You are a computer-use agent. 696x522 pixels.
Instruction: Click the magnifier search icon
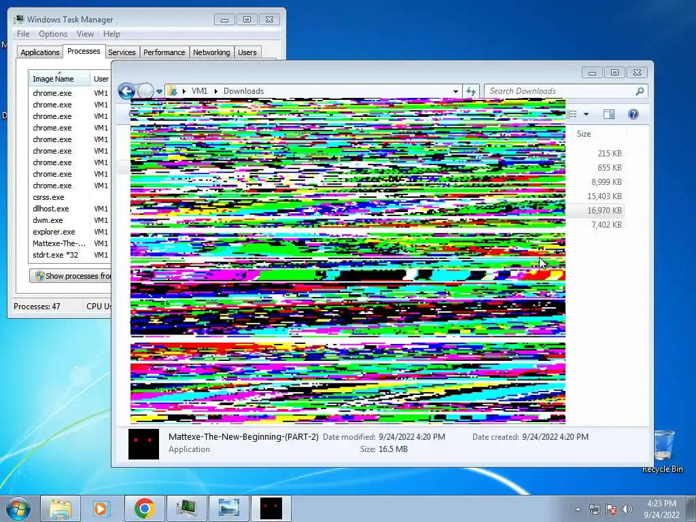[x=640, y=91]
